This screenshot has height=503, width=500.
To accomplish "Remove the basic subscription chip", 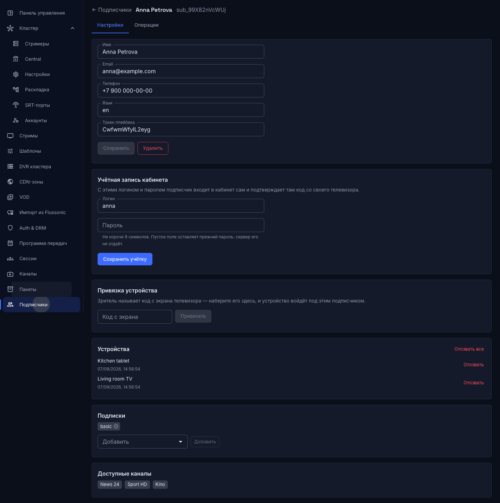I will coord(116,426).
